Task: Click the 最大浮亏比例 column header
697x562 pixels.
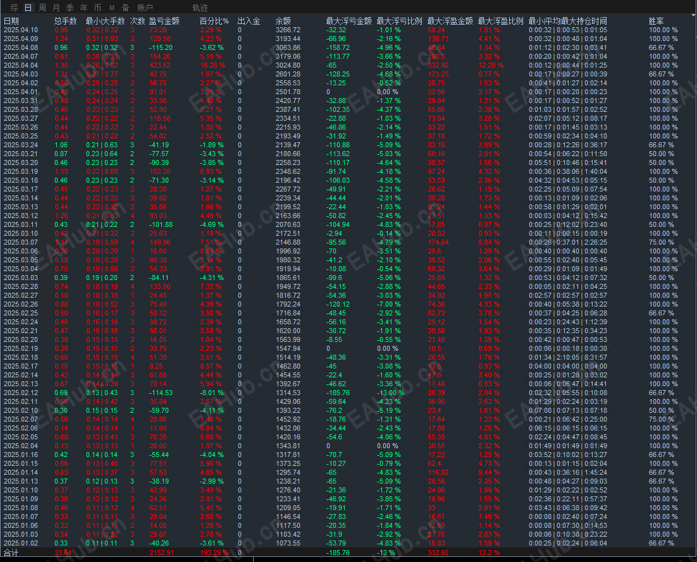Action: (x=399, y=21)
